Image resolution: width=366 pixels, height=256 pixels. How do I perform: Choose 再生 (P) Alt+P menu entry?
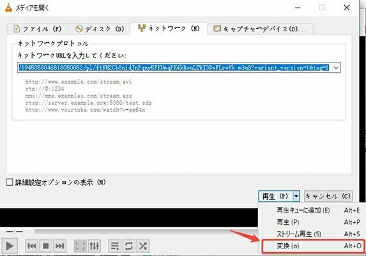[x=312, y=222]
